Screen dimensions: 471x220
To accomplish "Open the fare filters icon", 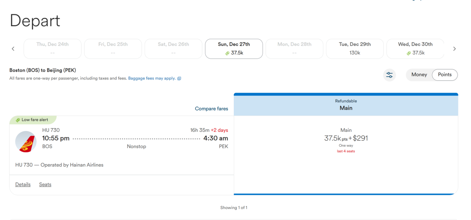I will click(389, 75).
